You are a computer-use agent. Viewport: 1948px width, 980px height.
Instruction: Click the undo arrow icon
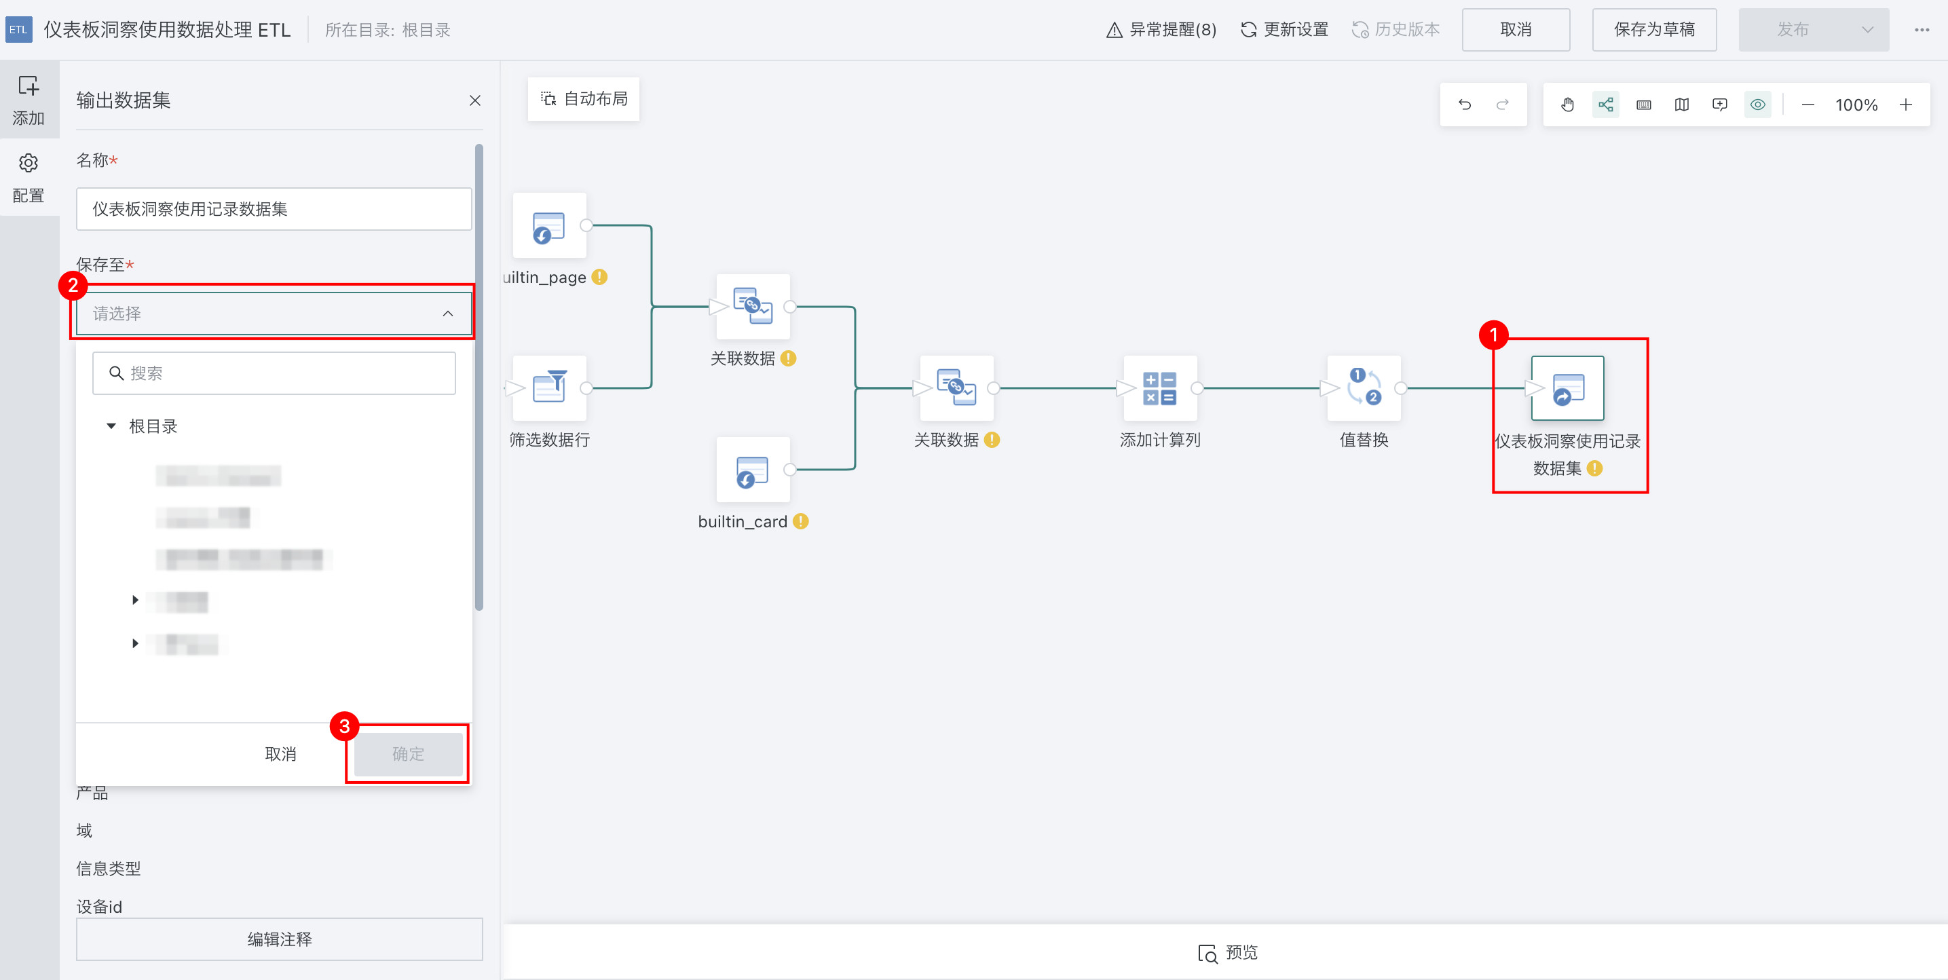1465,105
